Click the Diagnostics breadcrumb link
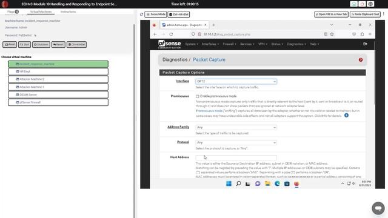The image size is (388, 218). pos(175,60)
